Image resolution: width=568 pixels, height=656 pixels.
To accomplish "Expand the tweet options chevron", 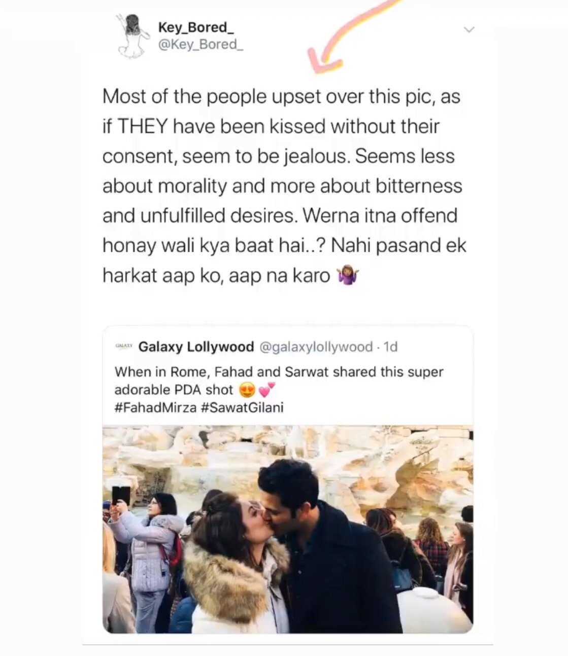I will [x=470, y=30].
